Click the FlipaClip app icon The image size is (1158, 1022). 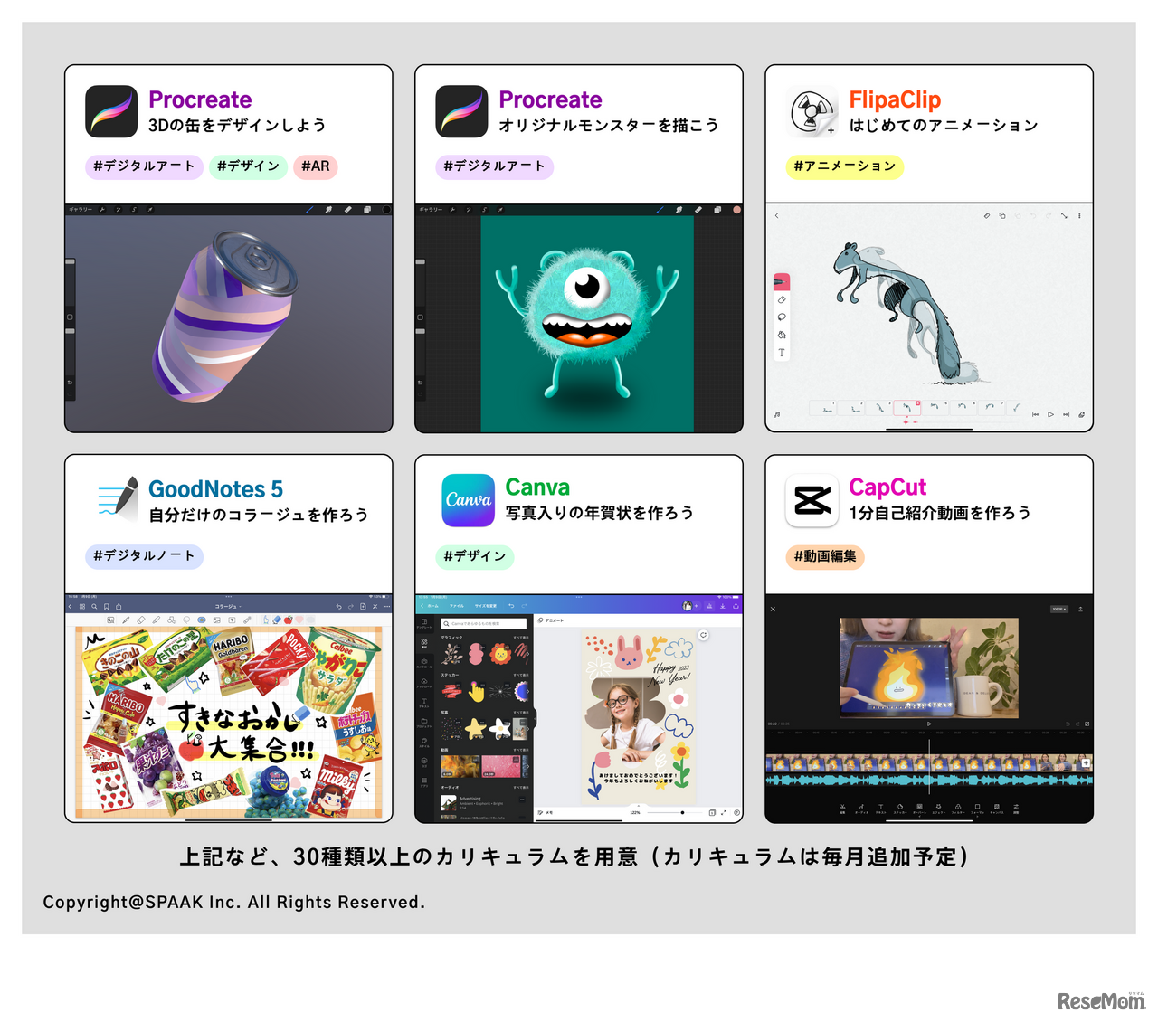(812, 111)
